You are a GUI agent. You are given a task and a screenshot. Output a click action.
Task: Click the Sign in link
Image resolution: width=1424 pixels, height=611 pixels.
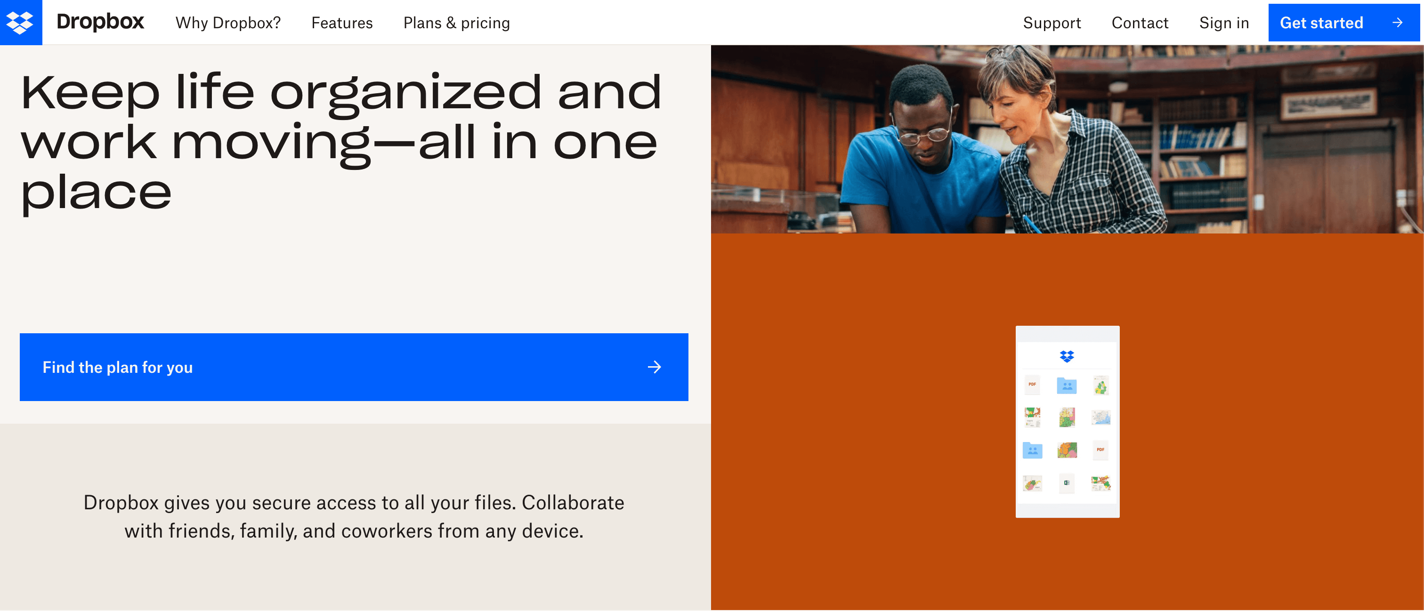pos(1224,22)
